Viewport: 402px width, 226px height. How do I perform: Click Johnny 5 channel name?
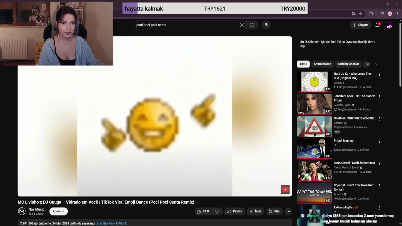(x=339, y=83)
